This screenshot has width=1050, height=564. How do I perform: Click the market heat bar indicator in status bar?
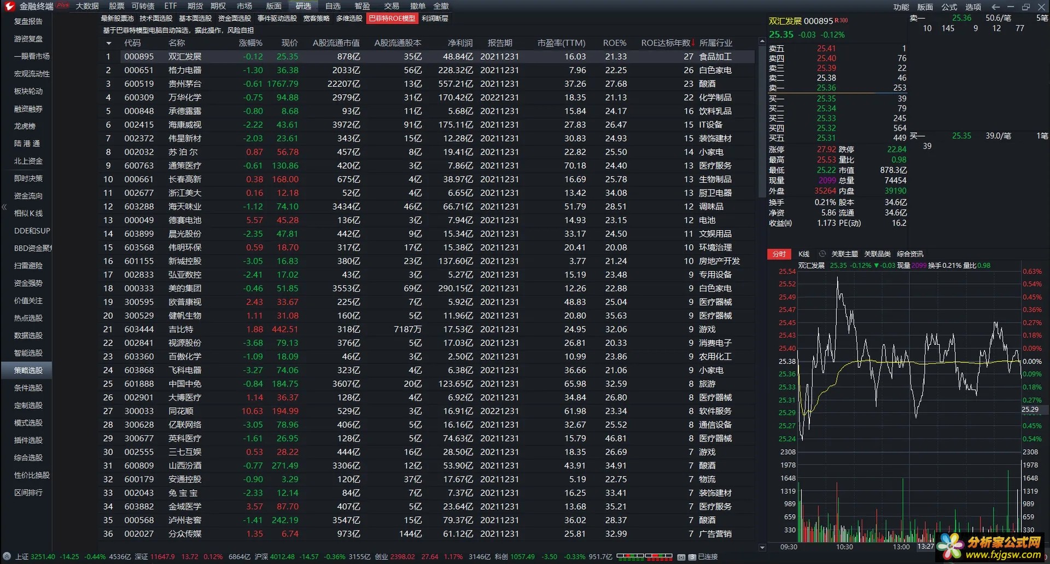[644, 557]
